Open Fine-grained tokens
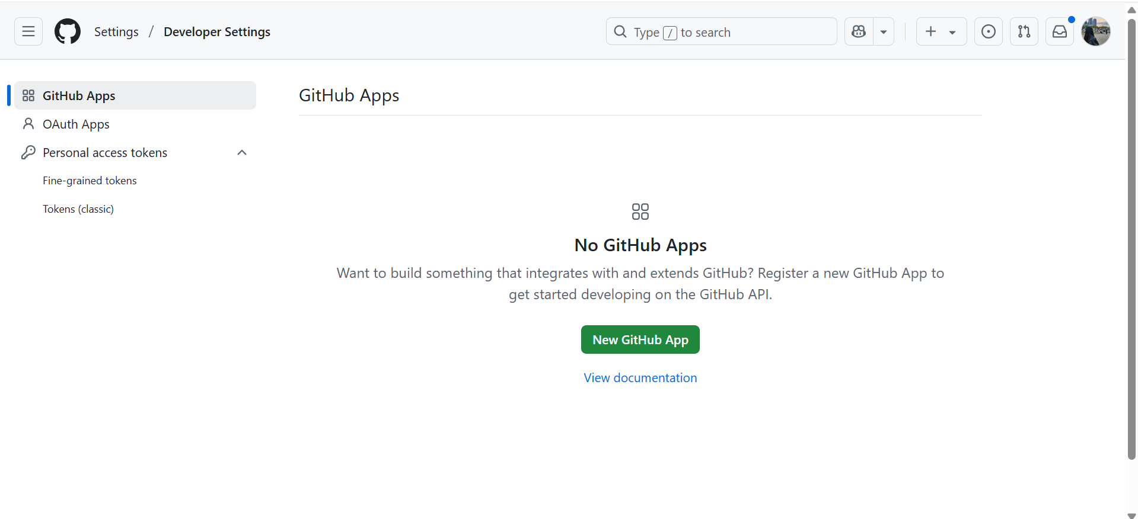This screenshot has width=1138, height=519. coord(90,181)
